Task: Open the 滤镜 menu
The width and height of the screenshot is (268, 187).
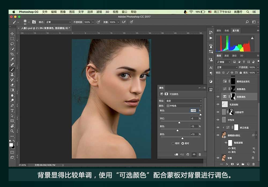Action: point(99,12)
